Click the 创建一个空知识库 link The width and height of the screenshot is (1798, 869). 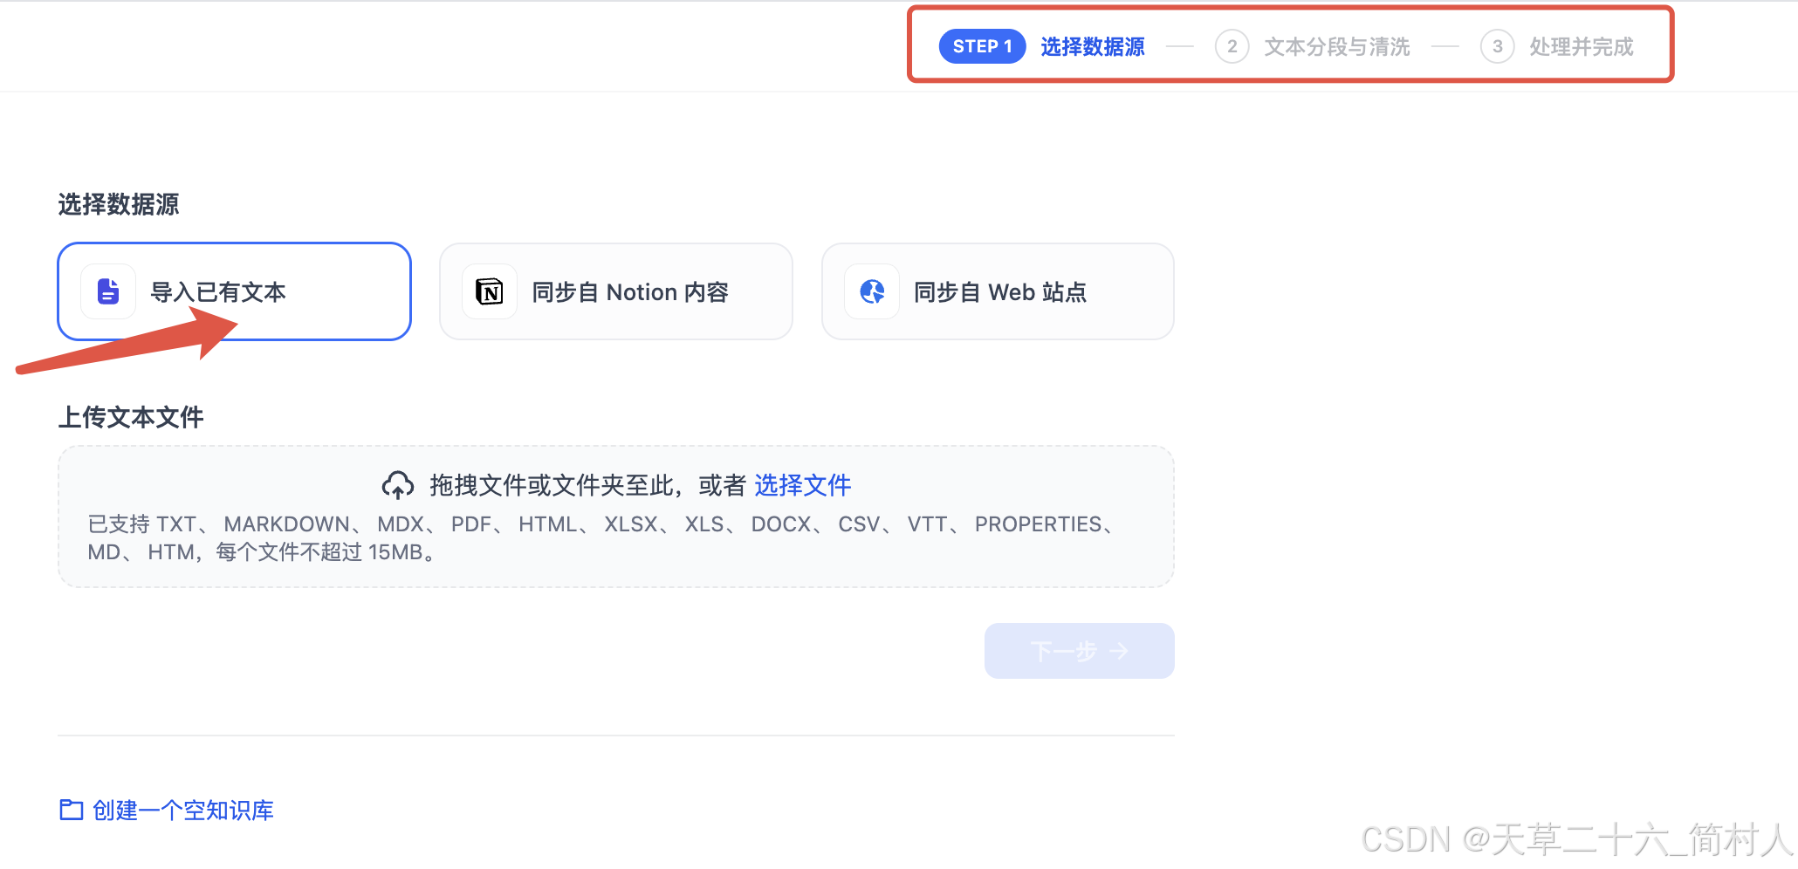coord(182,810)
